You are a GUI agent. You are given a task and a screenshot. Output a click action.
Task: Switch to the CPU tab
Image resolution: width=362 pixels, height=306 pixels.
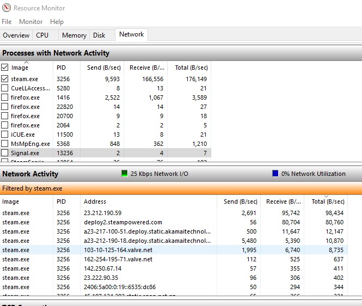coord(42,35)
